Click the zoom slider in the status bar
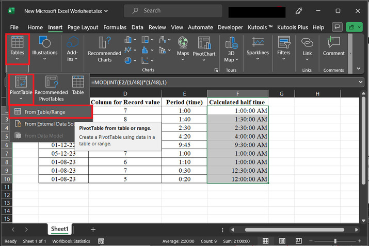Viewport: 369px width, 246px height. pyautogui.click(x=335, y=241)
